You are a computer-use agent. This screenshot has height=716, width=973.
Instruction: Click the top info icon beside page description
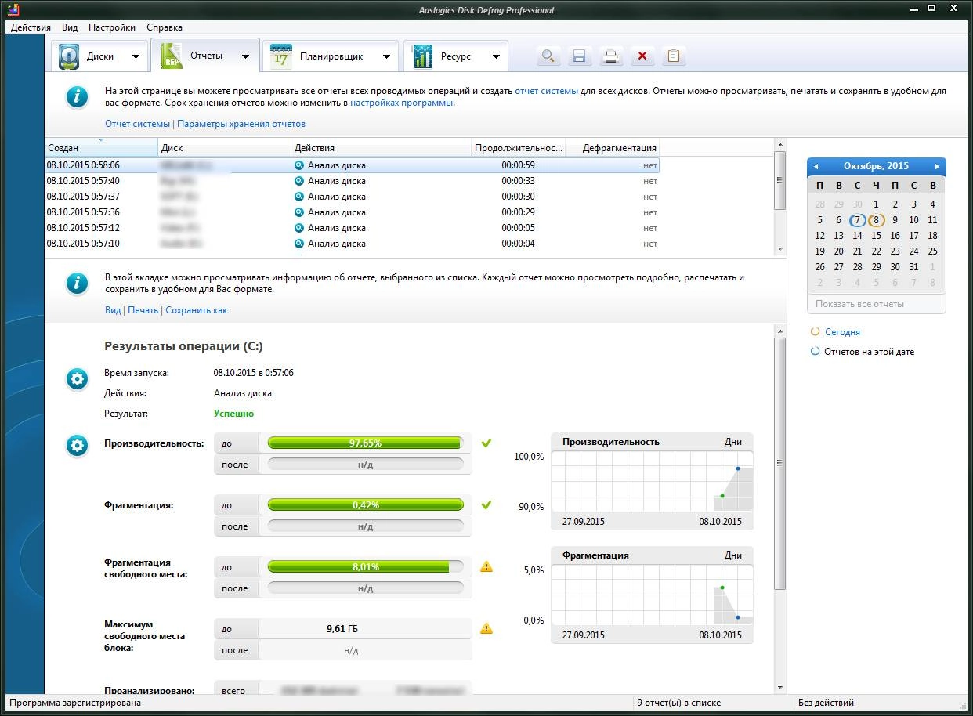77,96
